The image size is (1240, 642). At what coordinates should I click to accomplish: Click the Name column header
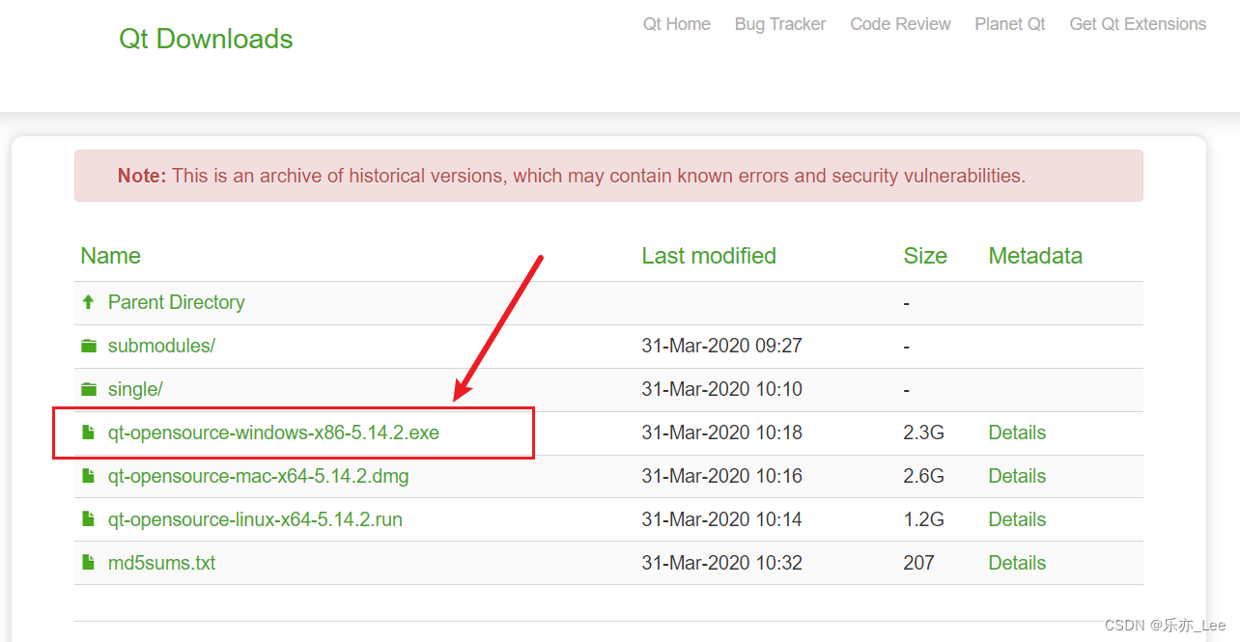click(110, 256)
